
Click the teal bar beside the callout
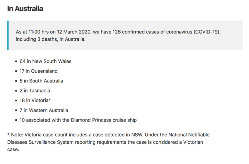[x=8, y=35]
